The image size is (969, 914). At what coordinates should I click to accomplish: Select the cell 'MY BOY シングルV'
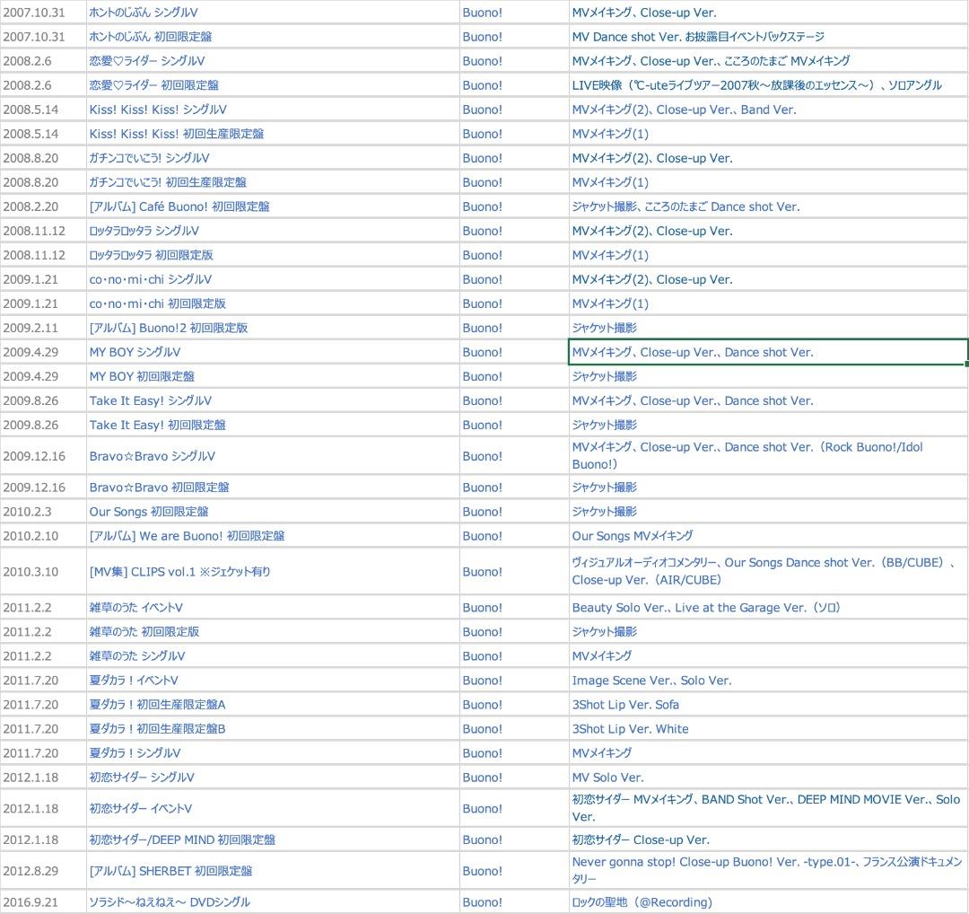pyautogui.click(x=273, y=352)
